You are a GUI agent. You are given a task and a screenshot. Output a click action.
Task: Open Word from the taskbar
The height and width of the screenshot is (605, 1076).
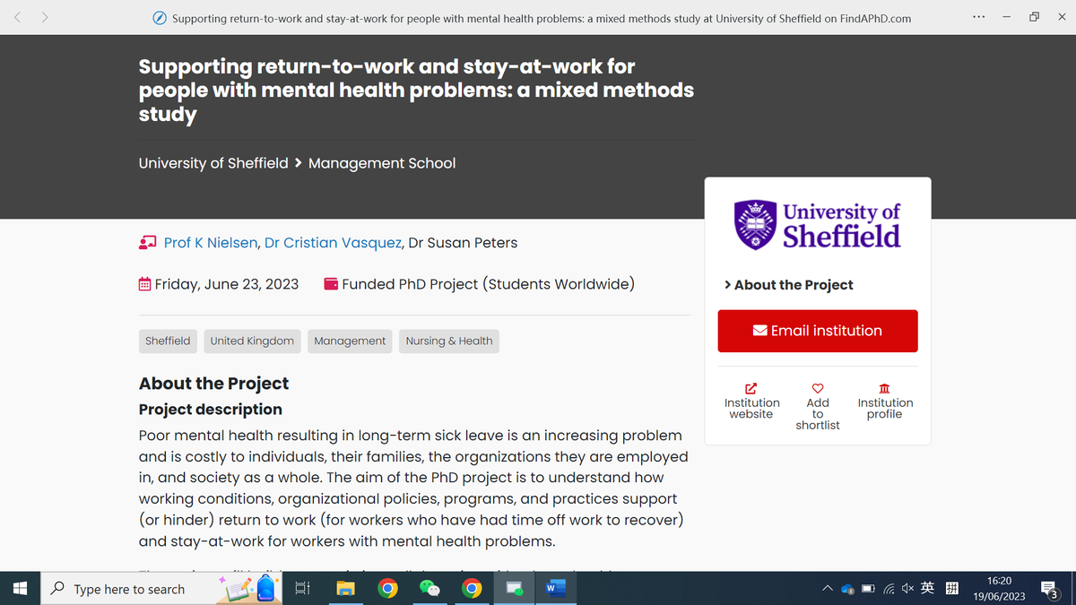555,589
